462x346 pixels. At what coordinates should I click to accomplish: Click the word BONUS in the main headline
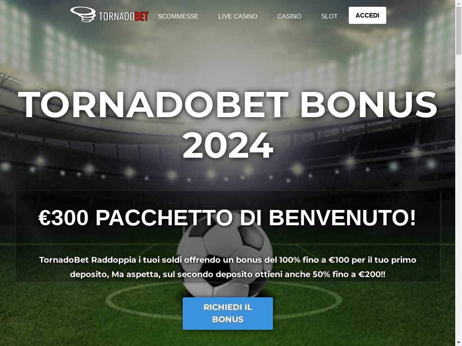tap(368, 105)
